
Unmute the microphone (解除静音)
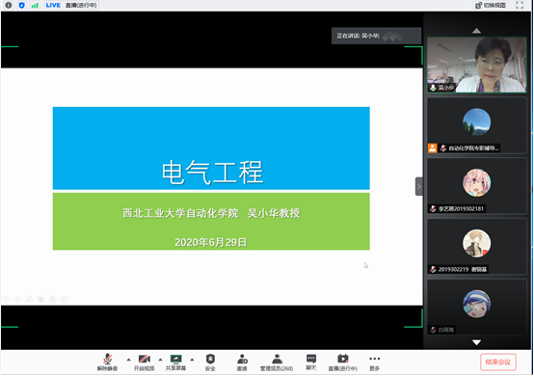point(108,363)
